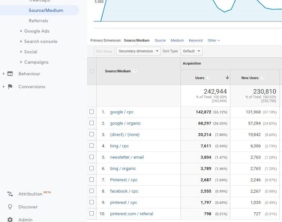
Task: Check the bing / cpc row checkbox
Action: pyautogui.click(x=92, y=146)
